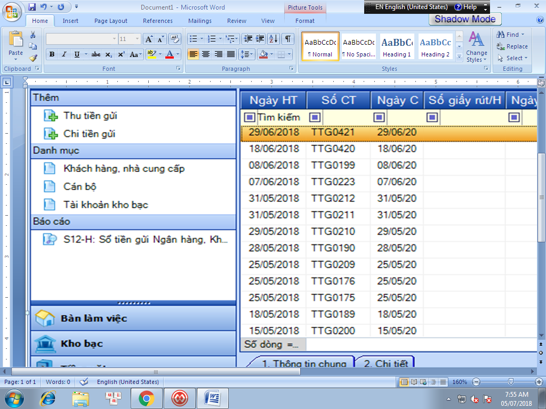The height and width of the screenshot is (409, 546).
Task: Apply the red font color swatch
Action: [x=170, y=54]
